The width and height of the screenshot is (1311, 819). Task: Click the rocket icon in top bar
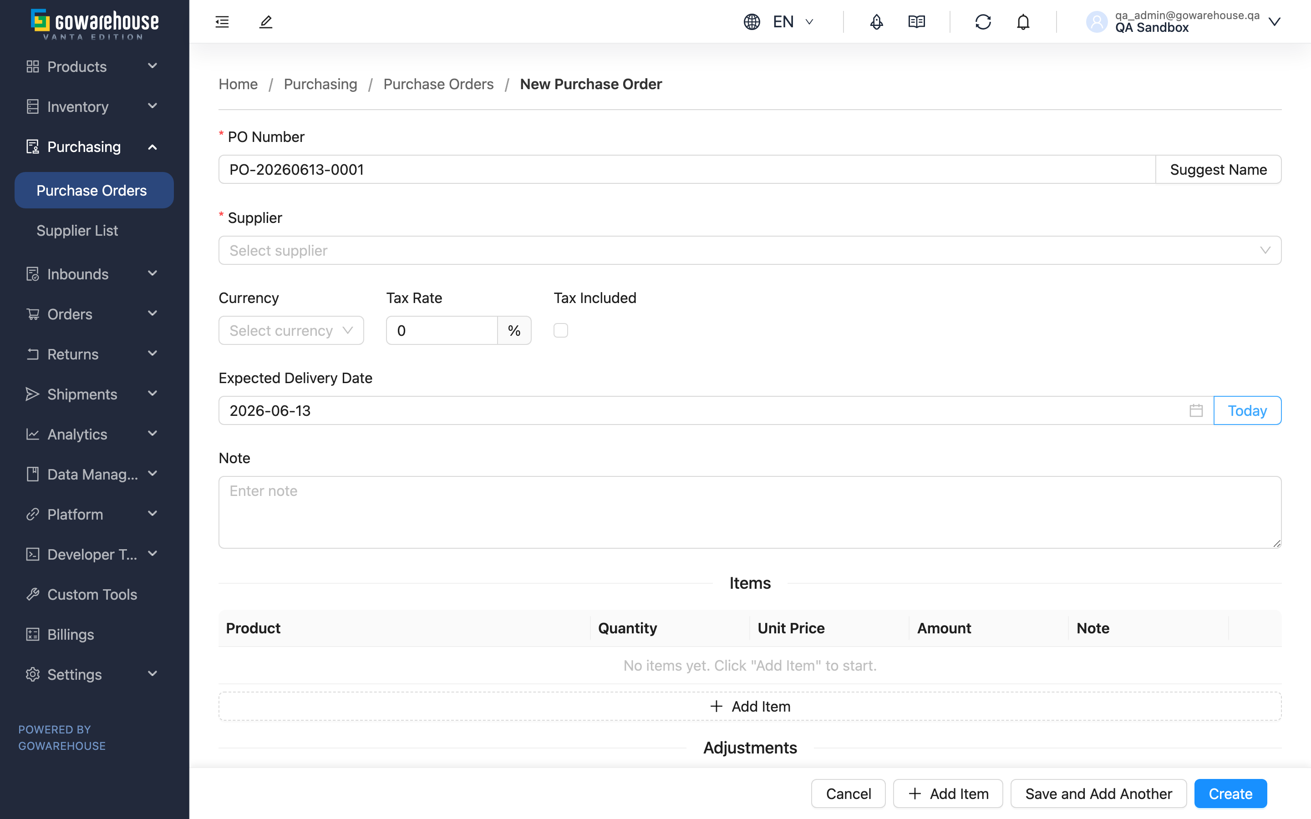[x=876, y=22]
